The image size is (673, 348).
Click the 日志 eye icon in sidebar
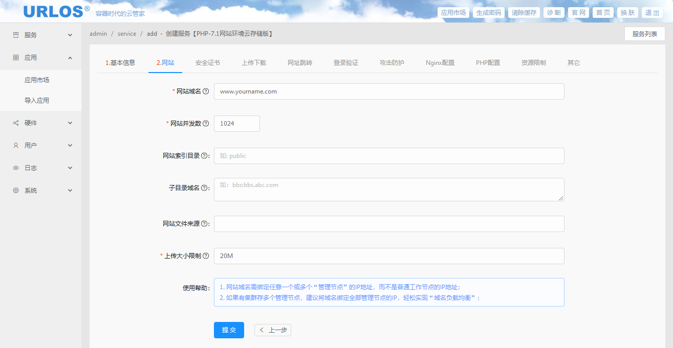pyautogui.click(x=16, y=168)
